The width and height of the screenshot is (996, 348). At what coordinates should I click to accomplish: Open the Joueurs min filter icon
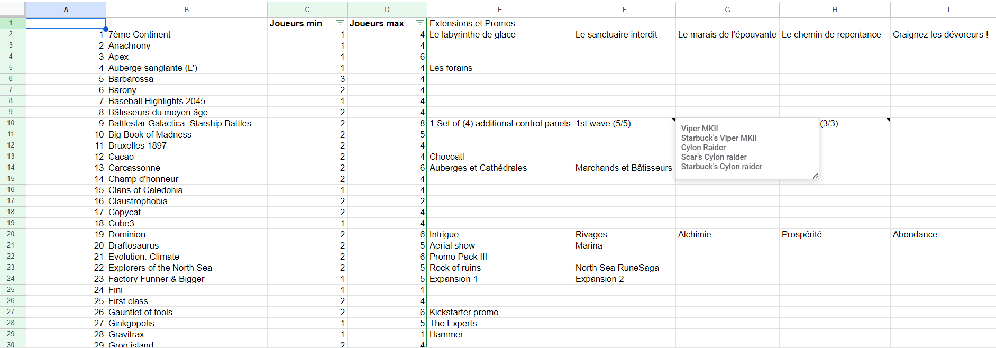click(x=340, y=23)
